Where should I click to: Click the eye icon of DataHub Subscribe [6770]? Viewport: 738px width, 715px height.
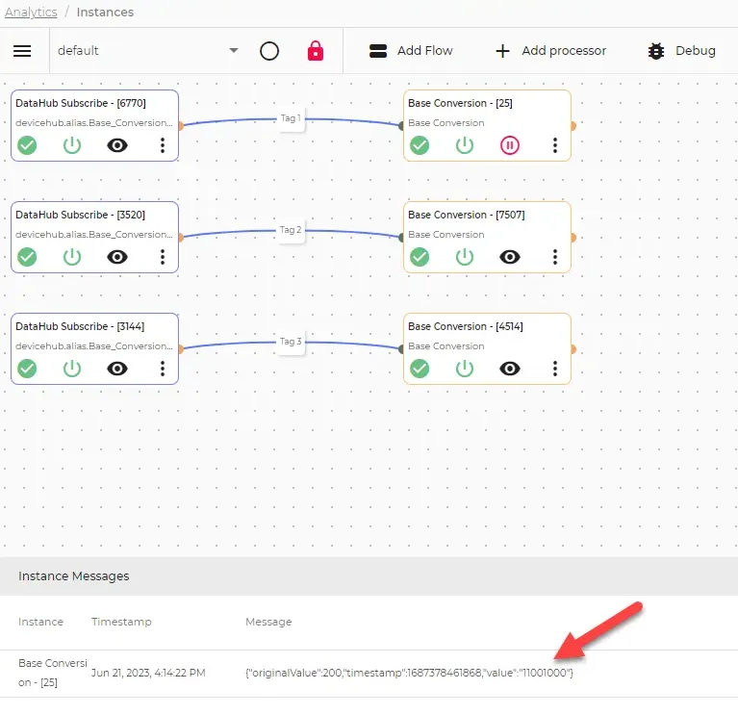[117, 145]
